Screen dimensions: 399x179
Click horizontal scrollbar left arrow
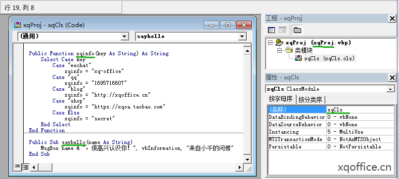coord(34,167)
